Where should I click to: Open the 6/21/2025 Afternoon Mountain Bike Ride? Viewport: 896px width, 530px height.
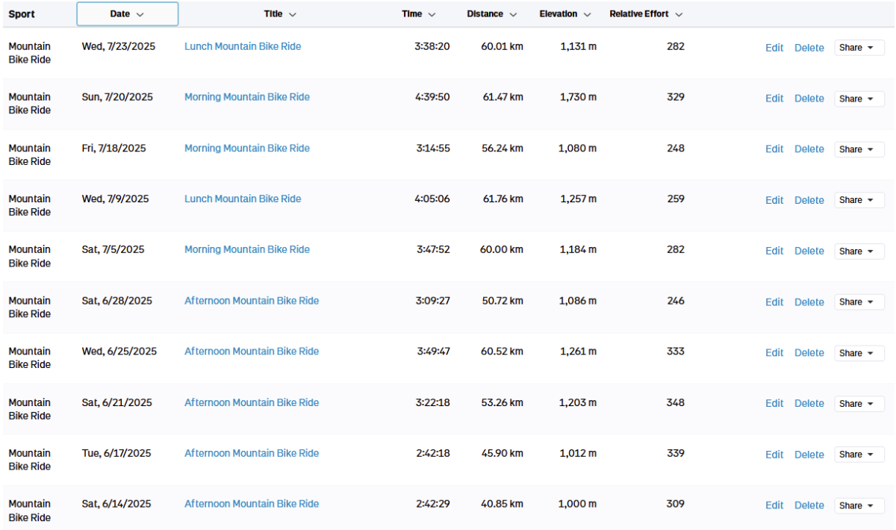(x=252, y=402)
